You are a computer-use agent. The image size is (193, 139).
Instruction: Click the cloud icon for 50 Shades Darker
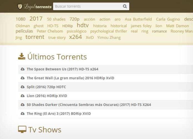22,105
